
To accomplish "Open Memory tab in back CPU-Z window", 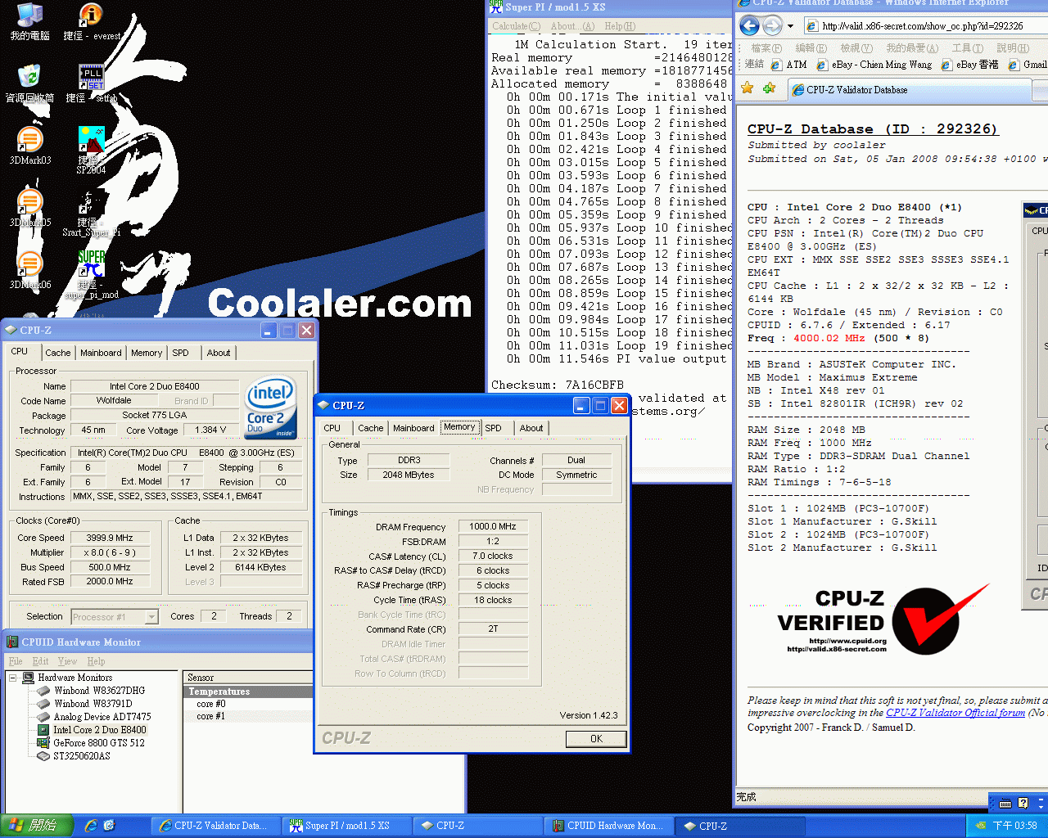I will (147, 353).
